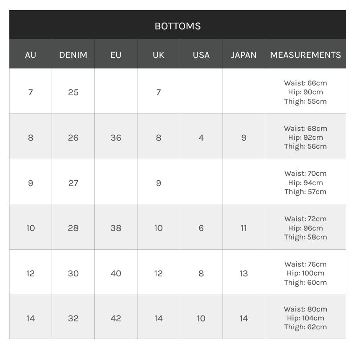Click Japan size 11 cell

tap(243, 228)
